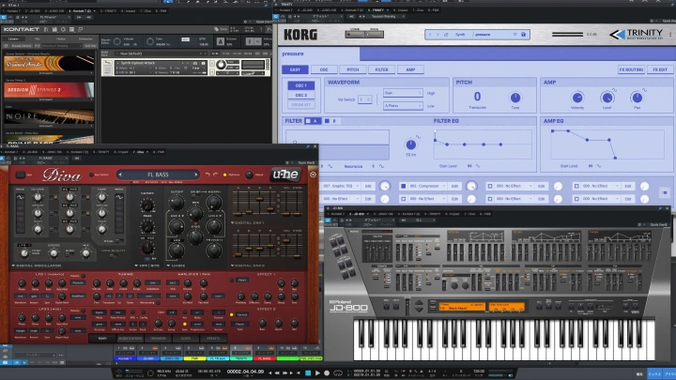Screen dimensions: 676x380
Task: Click rewind button in transport bar
Action: [x=277, y=373]
